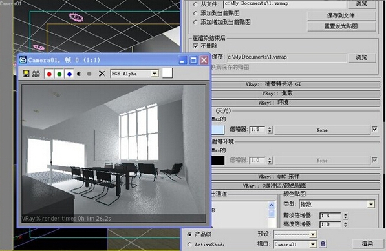Toggle the disabled reflection map checkbox

(x=374, y=160)
